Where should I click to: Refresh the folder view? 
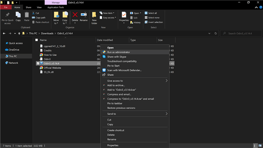tap(216, 33)
